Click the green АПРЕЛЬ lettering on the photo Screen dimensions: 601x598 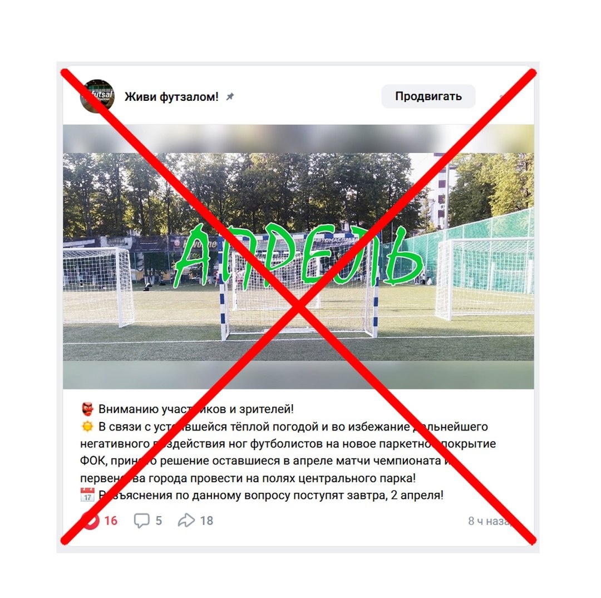(298, 256)
